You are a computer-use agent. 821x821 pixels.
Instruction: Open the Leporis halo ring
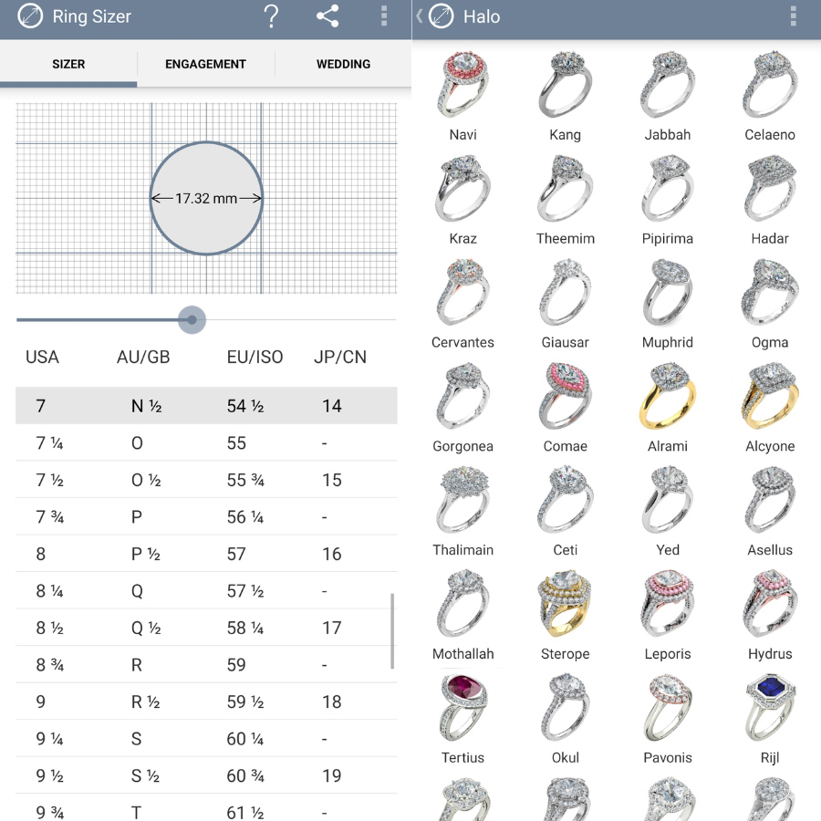tap(668, 615)
